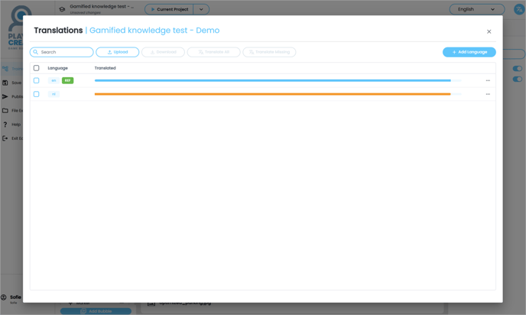526x315 pixels.
Task: Open the more options menu for nl row
Action: [x=488, y=94]
